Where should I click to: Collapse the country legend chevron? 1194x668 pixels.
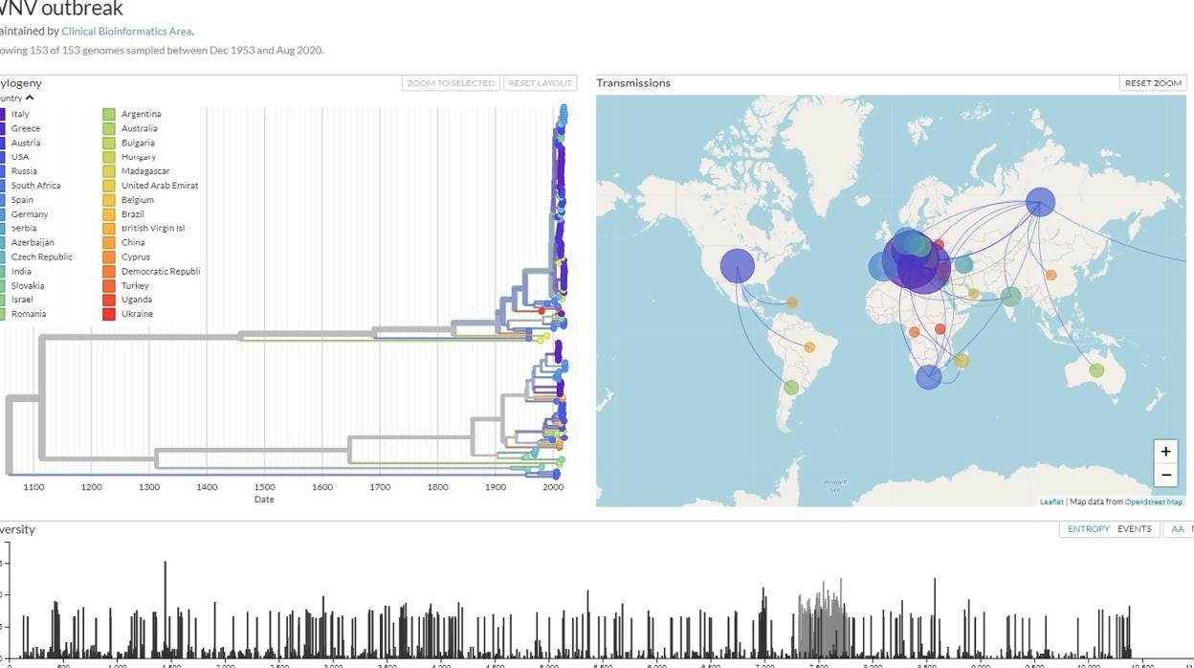click(30, 98)
